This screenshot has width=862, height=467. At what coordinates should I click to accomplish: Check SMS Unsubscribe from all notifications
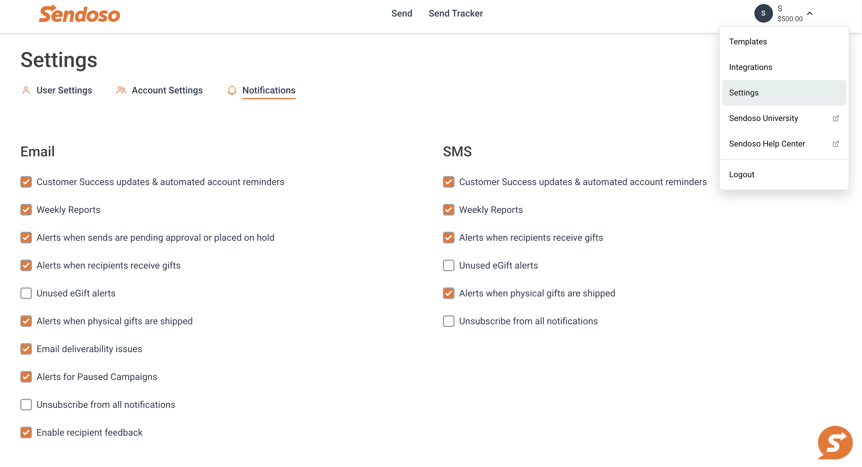448,321
